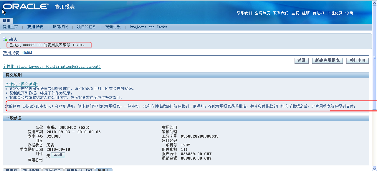Click the 添加 attachment button
Image resolution: width=377 pixels, height=171 pixels.
[58, 155]
